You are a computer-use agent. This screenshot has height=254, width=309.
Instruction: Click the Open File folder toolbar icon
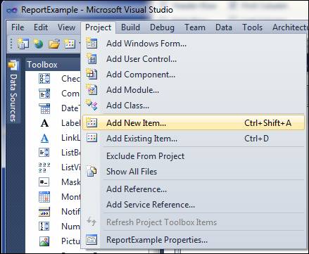click(x=54, y=44)
